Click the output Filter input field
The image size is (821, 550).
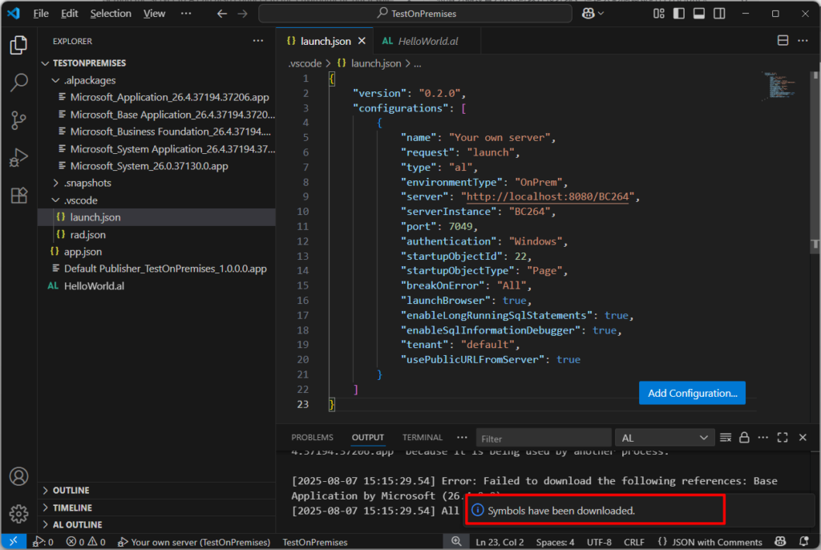pos(543,439)
